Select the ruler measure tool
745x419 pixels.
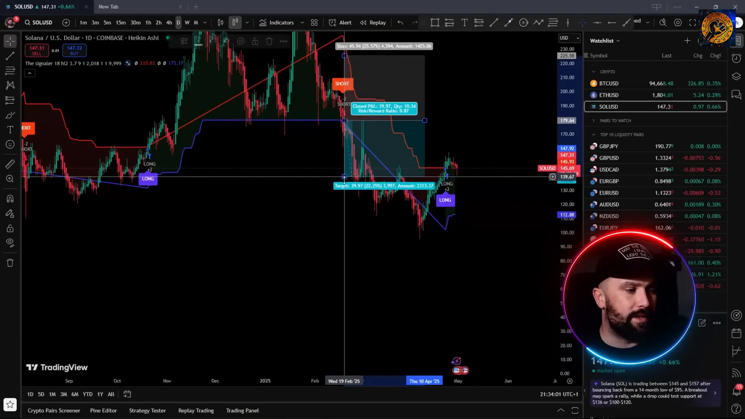10,164
